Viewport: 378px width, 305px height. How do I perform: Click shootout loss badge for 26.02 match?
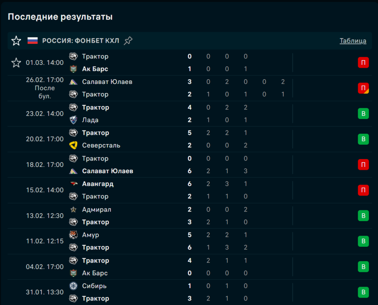point(363,88)
